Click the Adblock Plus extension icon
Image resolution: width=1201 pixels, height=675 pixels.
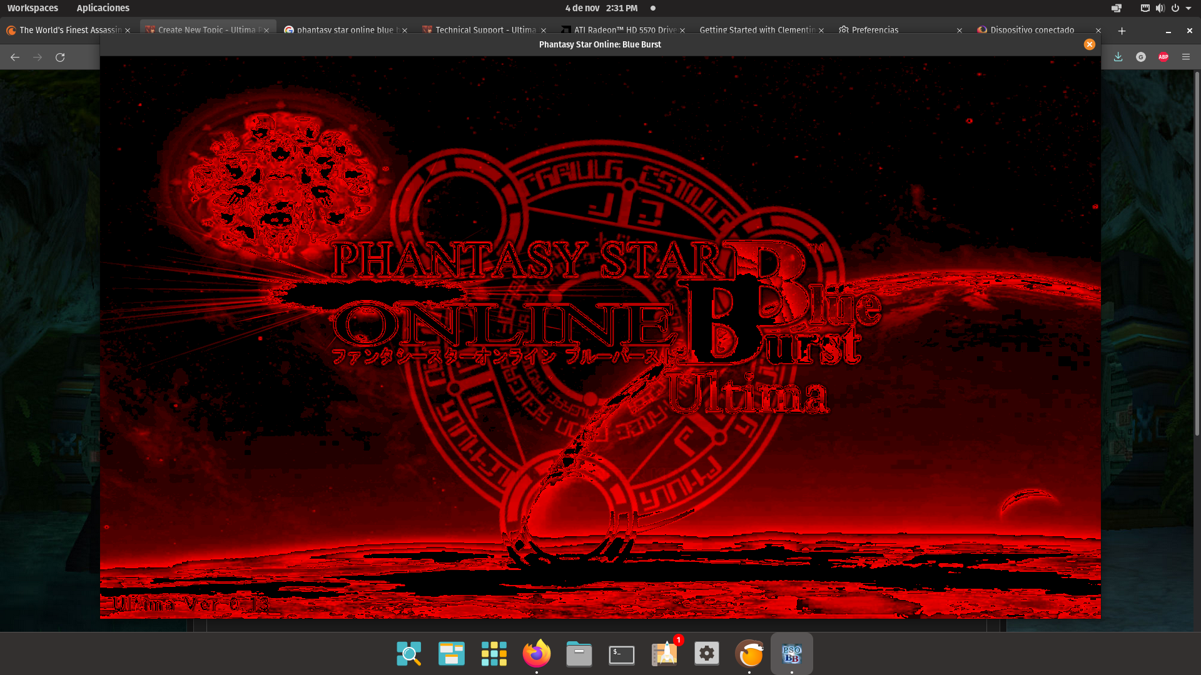1163,57
